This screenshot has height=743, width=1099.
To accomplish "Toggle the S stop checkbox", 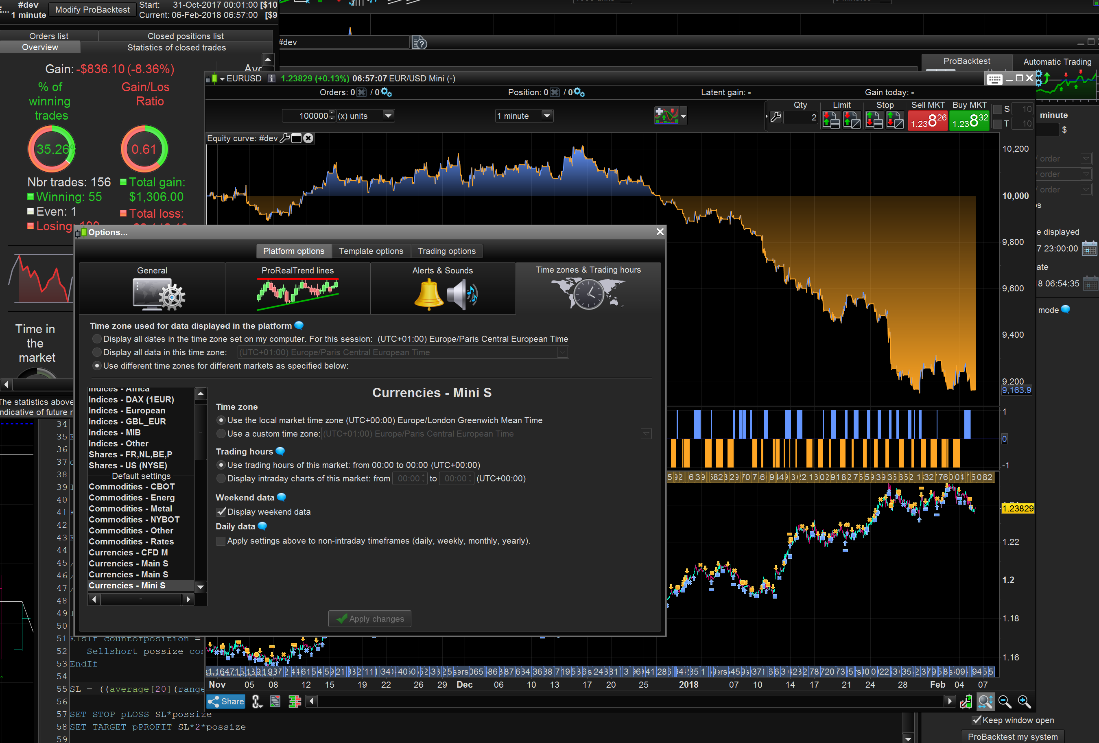I will coord(998,109).
